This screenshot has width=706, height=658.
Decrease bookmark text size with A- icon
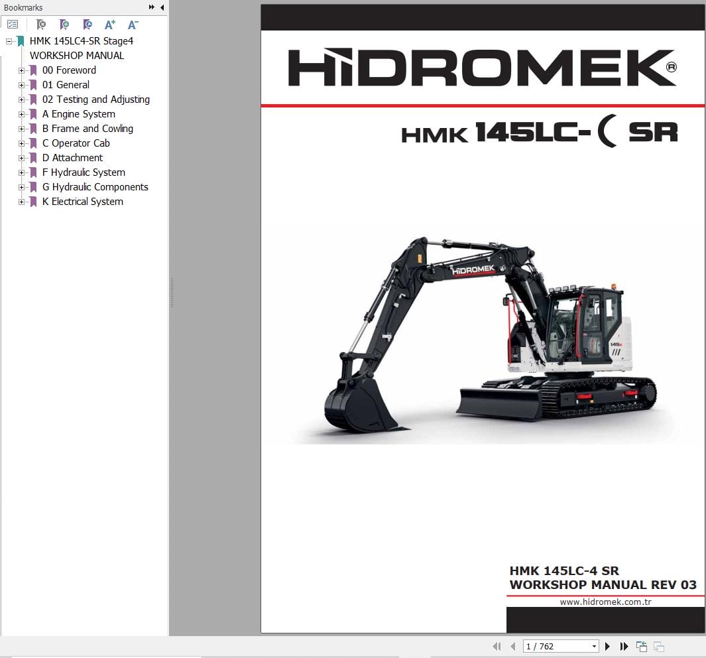(133, 25)
